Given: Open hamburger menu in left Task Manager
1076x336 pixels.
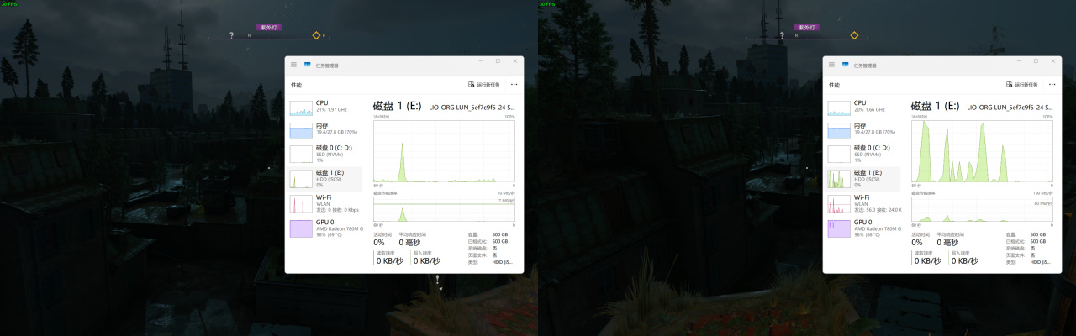Looking at the screenshot, I should click(x=293, y=65).
